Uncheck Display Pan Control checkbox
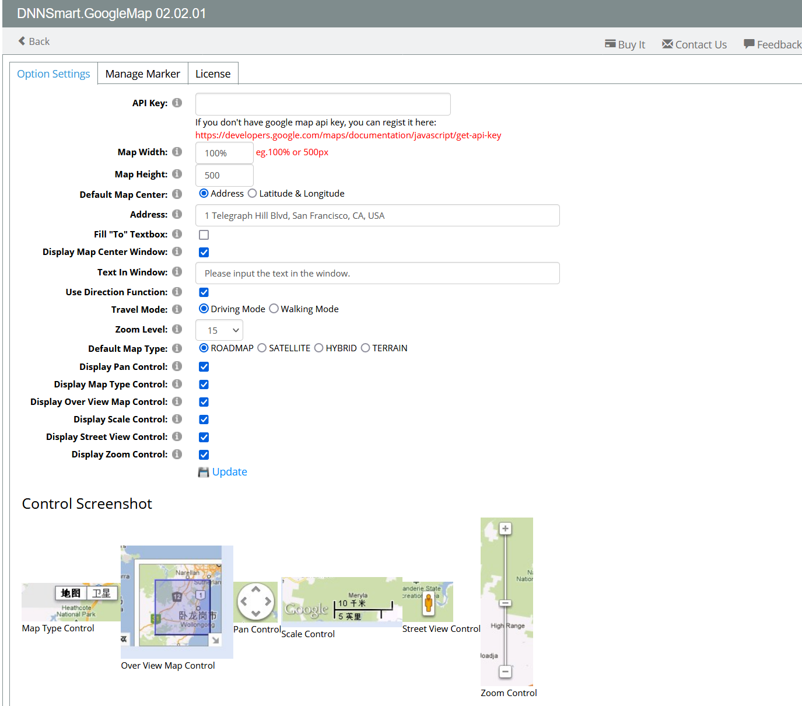The height and width of the screenshot is (706, 802). click(204, 367)
